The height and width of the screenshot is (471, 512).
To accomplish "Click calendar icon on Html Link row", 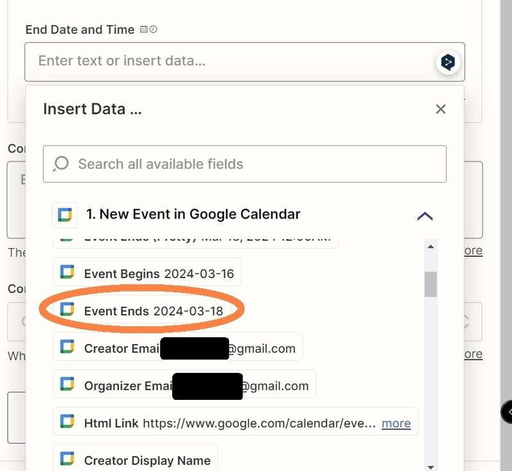I will 67,421.
